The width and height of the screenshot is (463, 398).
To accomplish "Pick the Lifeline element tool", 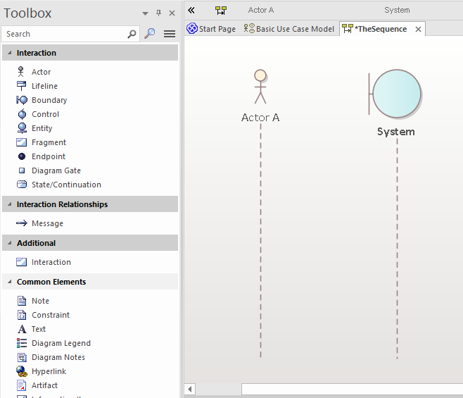I will 44,86.
